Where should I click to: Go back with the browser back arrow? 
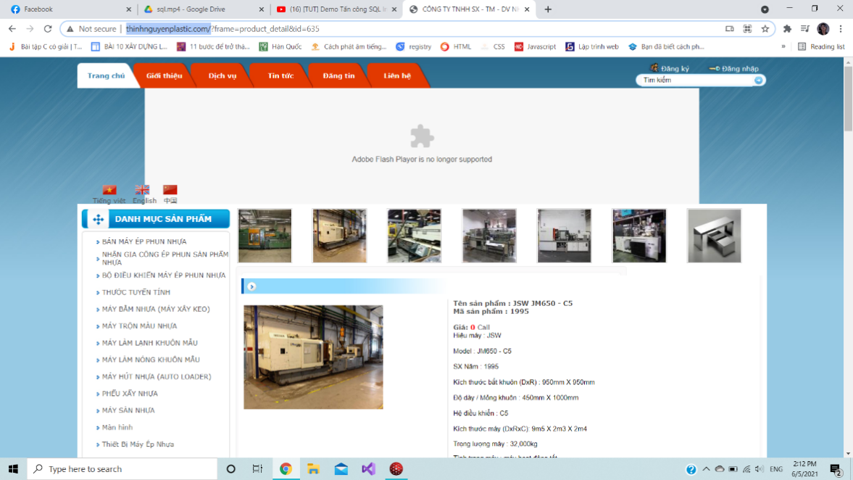(12, 29)
